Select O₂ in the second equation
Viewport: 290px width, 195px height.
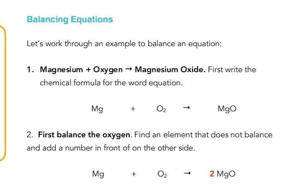tap(162, 174)
